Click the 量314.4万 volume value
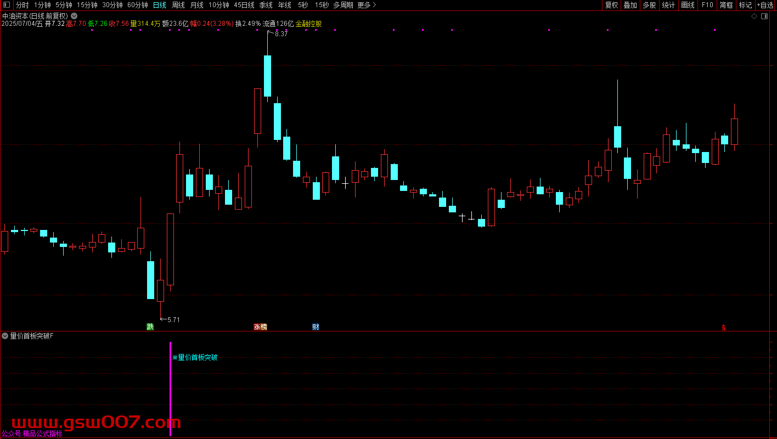 [x=145, y=24]
